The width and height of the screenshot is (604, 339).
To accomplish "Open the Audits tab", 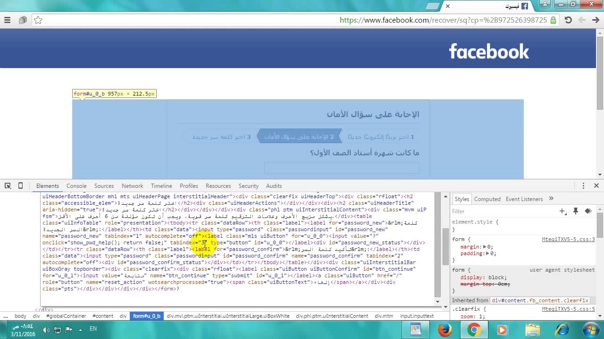I will [274, 186].
